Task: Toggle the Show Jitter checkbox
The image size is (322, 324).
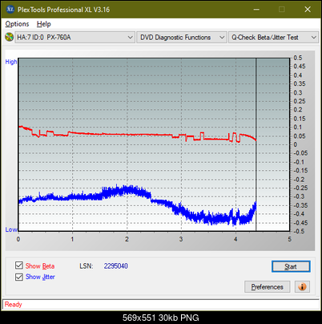Action: pyautogui.click(x=19, y=277)
